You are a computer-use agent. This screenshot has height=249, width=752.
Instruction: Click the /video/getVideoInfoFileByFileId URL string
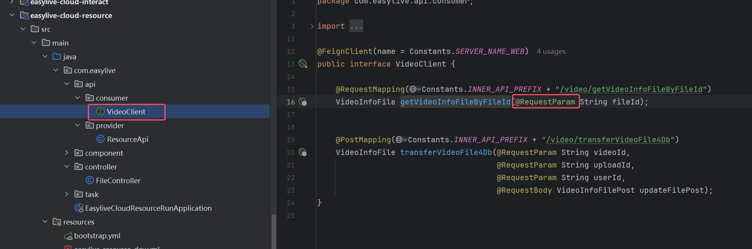coord(631,89)
